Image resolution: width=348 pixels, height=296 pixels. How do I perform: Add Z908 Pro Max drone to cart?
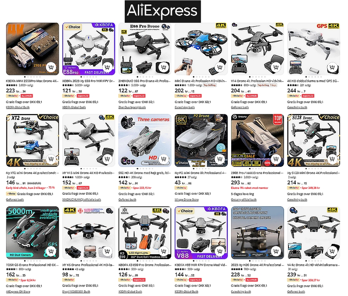tap(51, 67)
